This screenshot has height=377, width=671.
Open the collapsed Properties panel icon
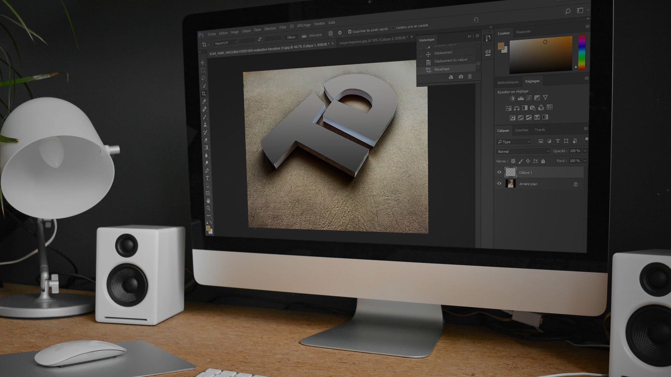click(x=488, y=53)
